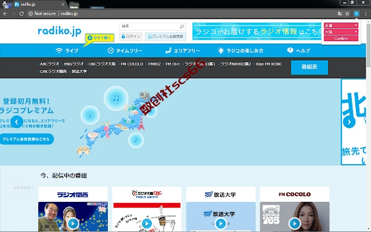This screenshot has width=371, height=232.
Task: Open the OBCラジオ大阪 station link
Action: tap(102, 64)
